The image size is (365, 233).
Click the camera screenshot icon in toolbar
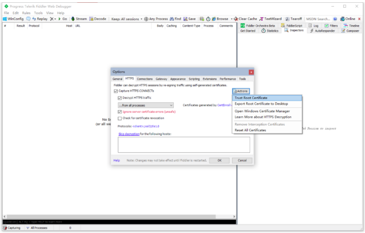click(x=202, y=19)
